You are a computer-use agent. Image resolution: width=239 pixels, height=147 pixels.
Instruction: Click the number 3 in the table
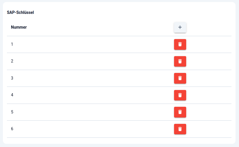12,78
